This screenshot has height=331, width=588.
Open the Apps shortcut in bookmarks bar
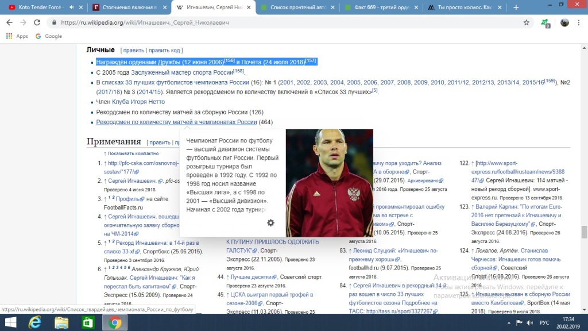tap(17, 36)
